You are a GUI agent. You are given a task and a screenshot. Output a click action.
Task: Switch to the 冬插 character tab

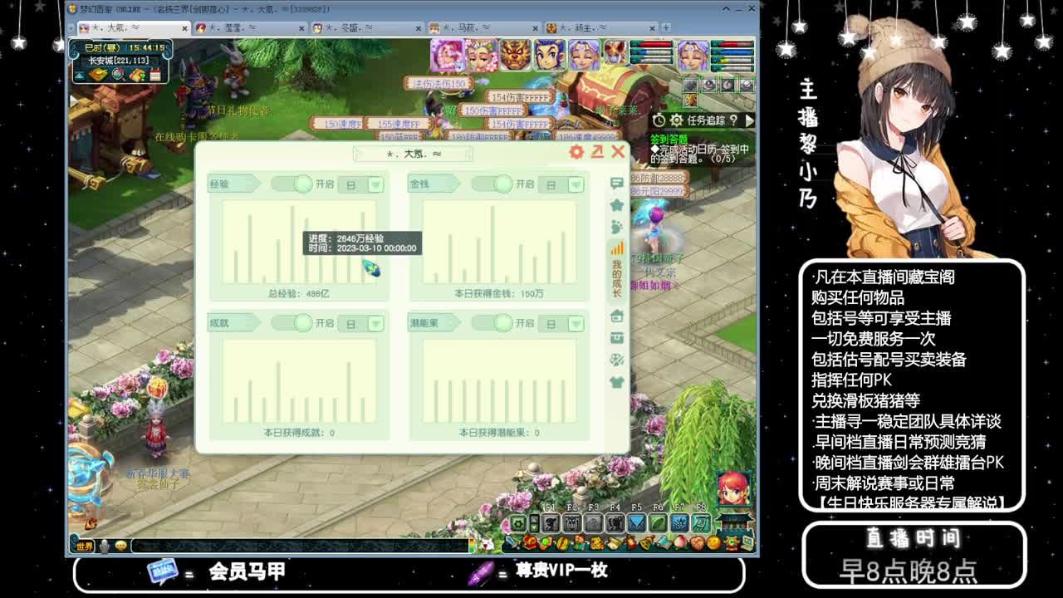(x=366, y=27)
